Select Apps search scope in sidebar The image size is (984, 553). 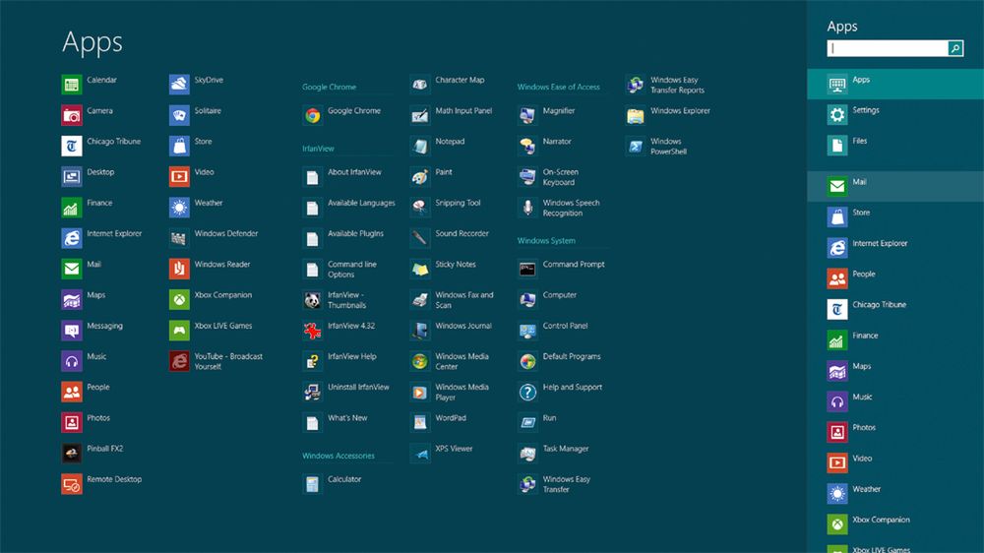894,84
